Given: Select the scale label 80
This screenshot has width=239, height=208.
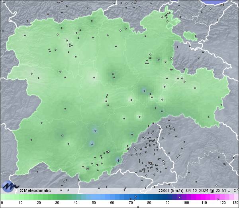Looking at the screenshot, I should point(149,203).
